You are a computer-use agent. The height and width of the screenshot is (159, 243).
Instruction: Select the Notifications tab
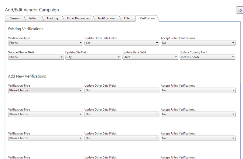[x=107, y=18]
